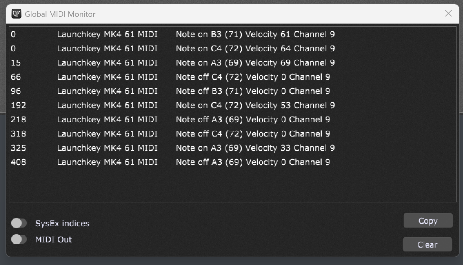This screenshot has height=265, width=463.
Task: Choose the Note off B3 event at time 96
Action: coord(232,91)
